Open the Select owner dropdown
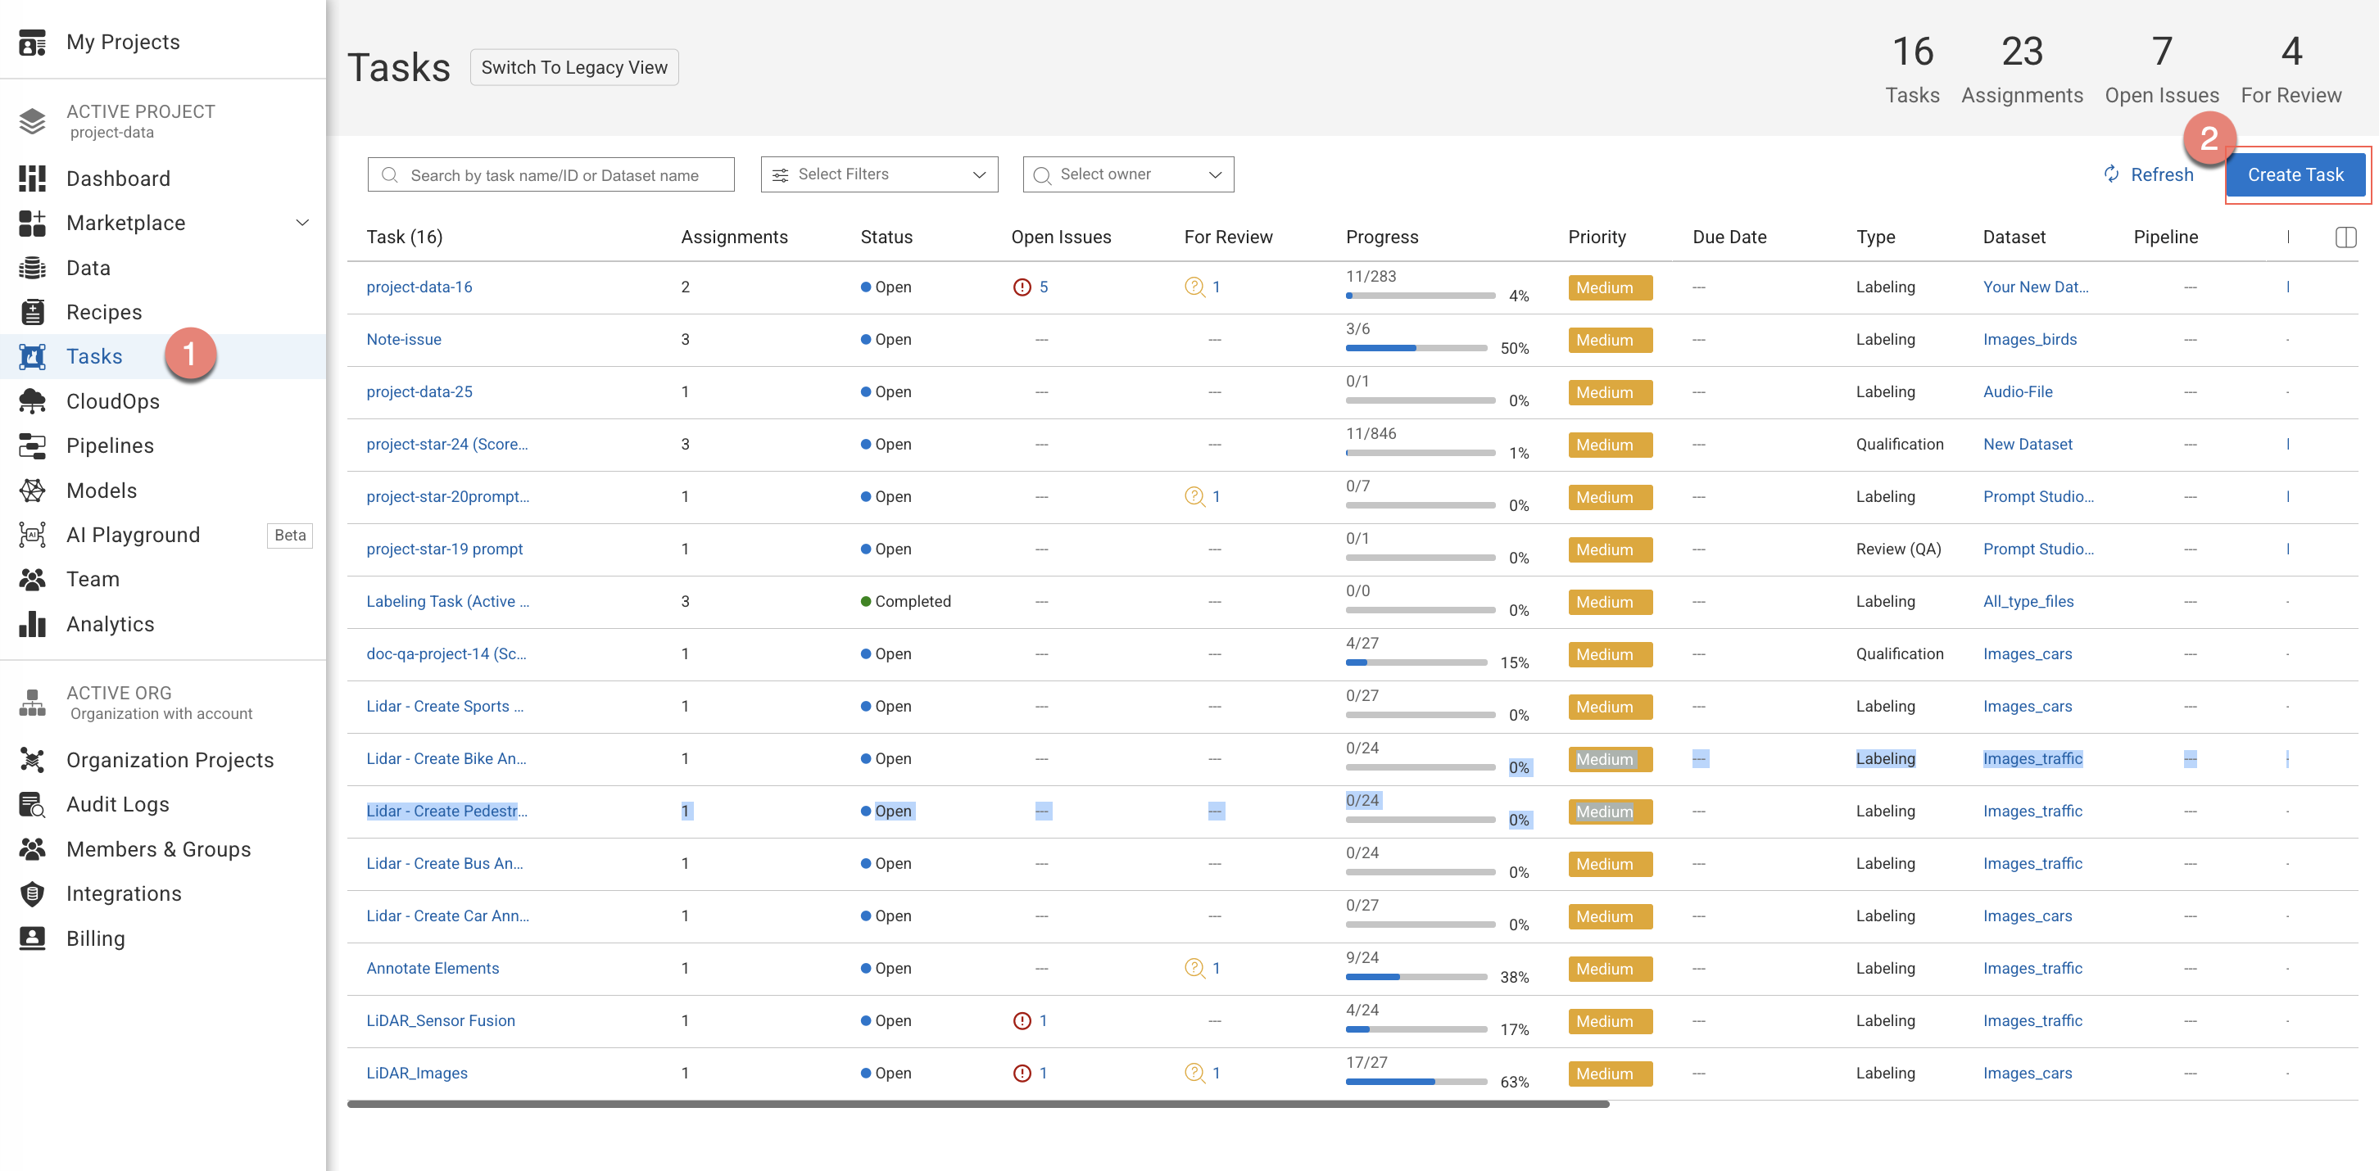The image size is (2379, 1171). click(1129, 174)
